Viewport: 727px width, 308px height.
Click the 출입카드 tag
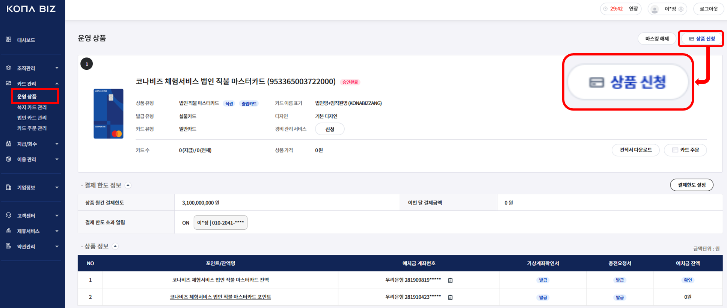click(249, 103)
